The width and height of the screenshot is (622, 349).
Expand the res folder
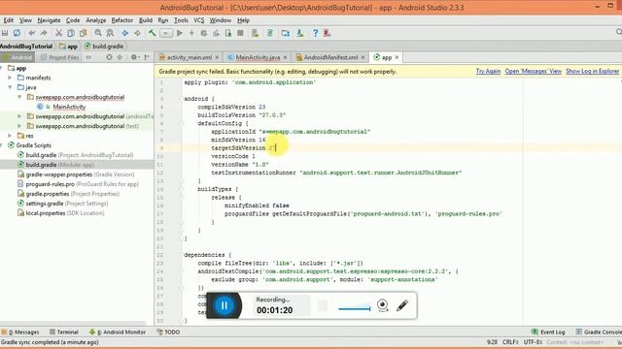[x=10, y=136]
